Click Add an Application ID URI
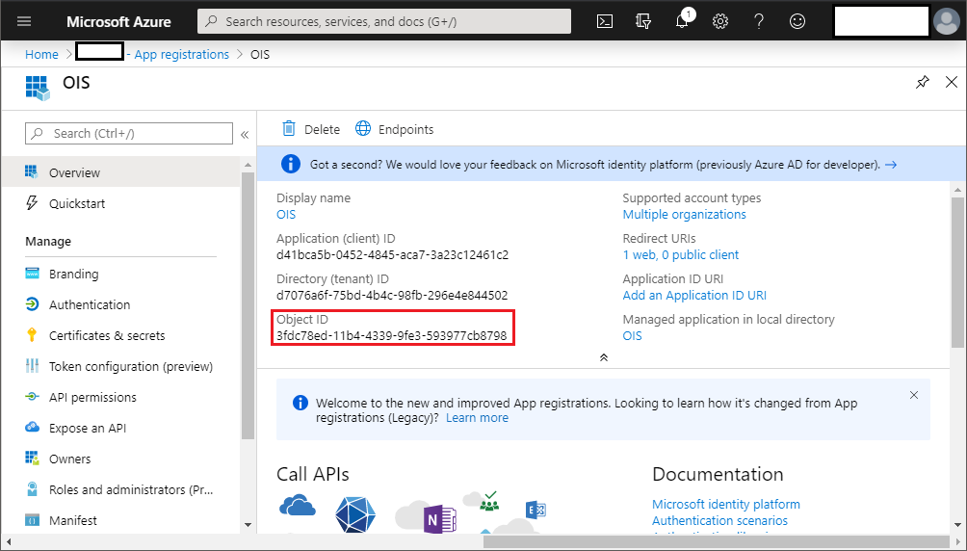967x551 pixels. point(694,296)
